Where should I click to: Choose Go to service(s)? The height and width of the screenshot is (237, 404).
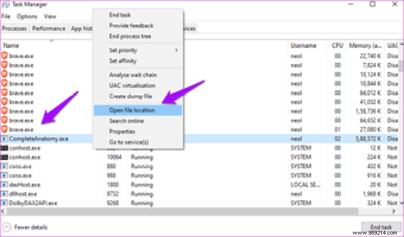point(129,142)
